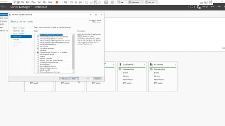Open the notifications flag in Server Manager

coord(199,7)
